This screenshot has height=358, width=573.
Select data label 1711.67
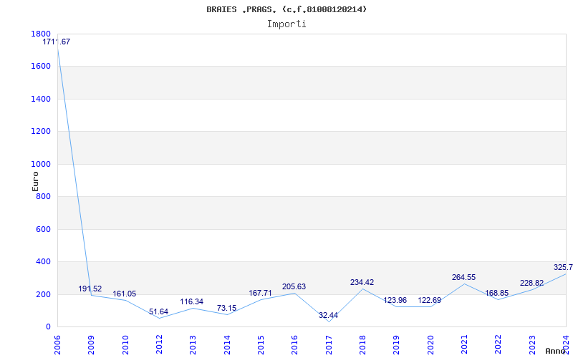click(57, 42)
